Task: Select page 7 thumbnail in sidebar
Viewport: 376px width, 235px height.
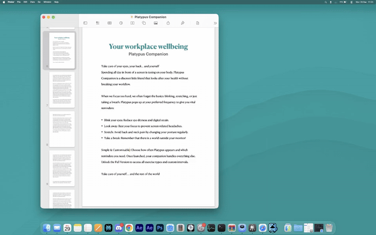Action: point(62,90)
